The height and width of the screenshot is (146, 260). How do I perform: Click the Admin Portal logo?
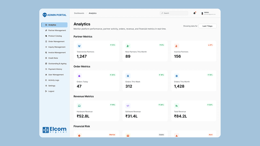pos(54,15)
